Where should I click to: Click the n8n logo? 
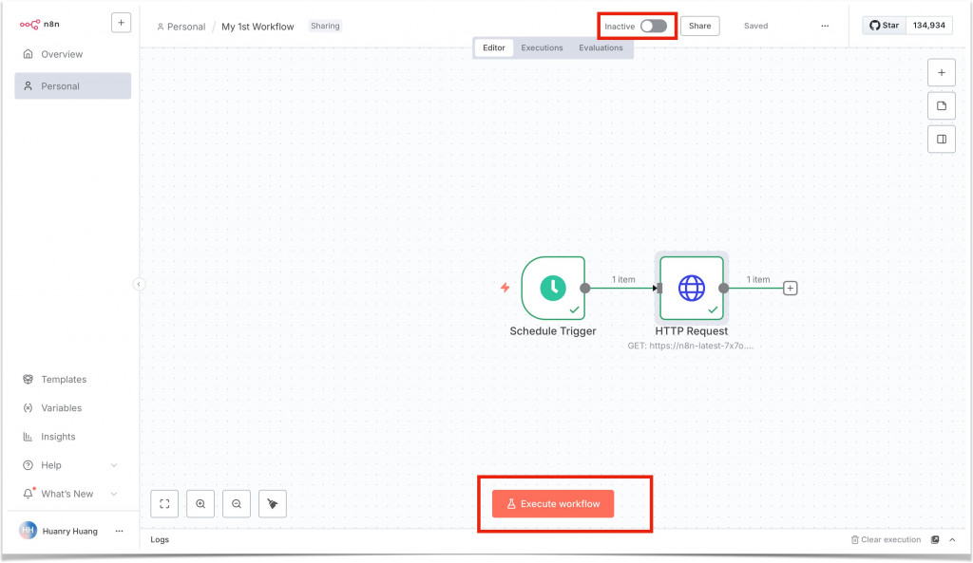(x=39, y=24)
